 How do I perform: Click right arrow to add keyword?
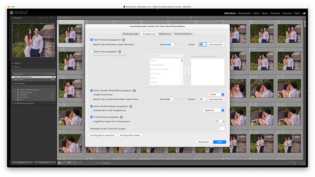click(187, 69)
